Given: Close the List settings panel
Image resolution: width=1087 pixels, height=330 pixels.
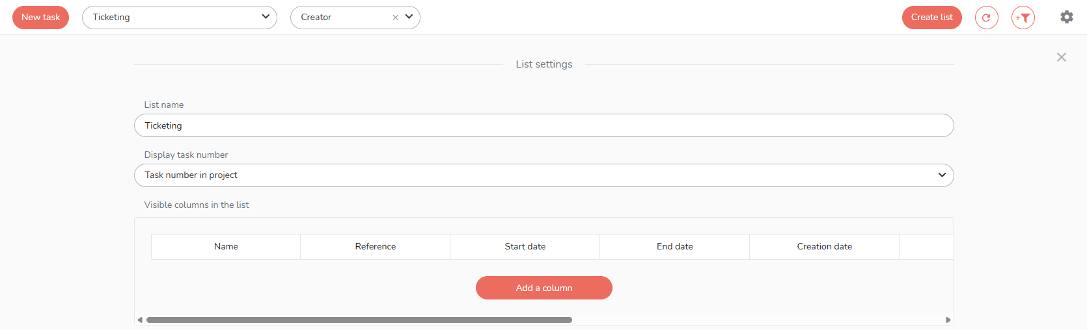Looking at the screenshot, I should pos(1061,57).
